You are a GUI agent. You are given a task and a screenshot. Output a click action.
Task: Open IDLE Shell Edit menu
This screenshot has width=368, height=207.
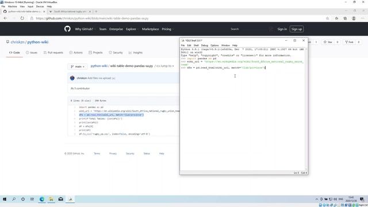pyautogui.click(x=189, y=45)
